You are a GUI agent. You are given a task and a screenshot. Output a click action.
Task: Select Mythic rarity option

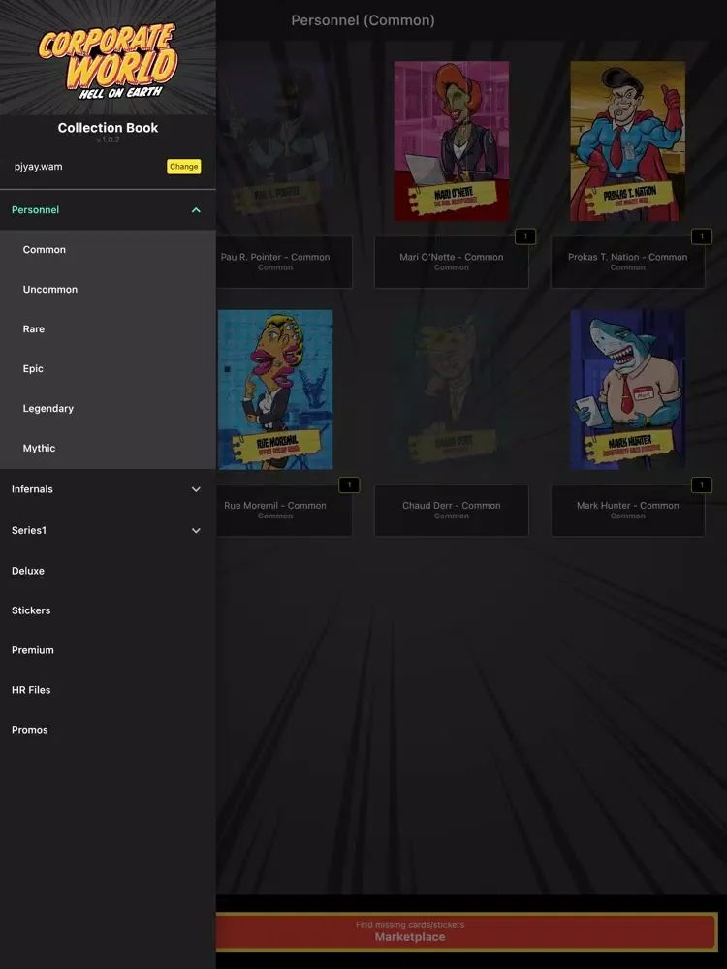tap(39, 448)
